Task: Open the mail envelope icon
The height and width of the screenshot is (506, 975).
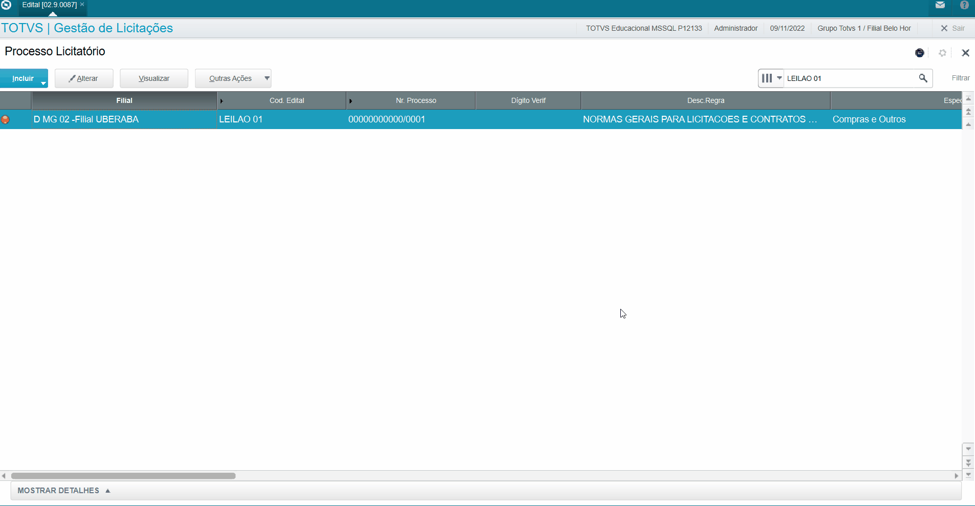Action: tap(940, 5)
